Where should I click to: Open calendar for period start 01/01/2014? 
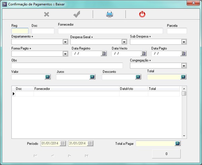pyautogui.click(x=63, y=143)
